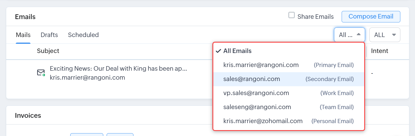Click the Invoices section heading
Screen dimensions: 415x136
pyautogui.click(x=28, y=115)
